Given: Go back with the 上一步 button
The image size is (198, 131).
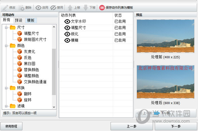Looking at the screenshot, I should pos(132,126).
